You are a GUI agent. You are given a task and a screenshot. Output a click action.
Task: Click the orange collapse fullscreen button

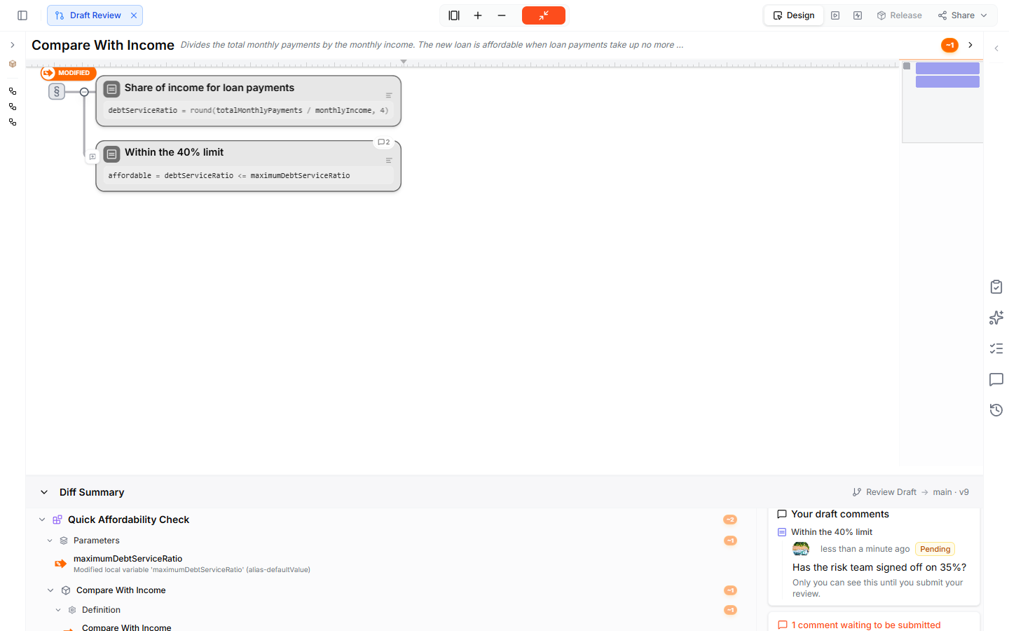tap(544, 15)
